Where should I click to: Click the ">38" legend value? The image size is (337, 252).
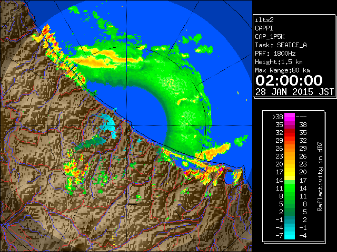click(x=277, y=117)
